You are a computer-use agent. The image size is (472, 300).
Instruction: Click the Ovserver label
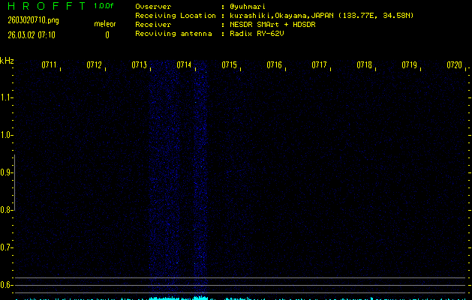[153, 7]
